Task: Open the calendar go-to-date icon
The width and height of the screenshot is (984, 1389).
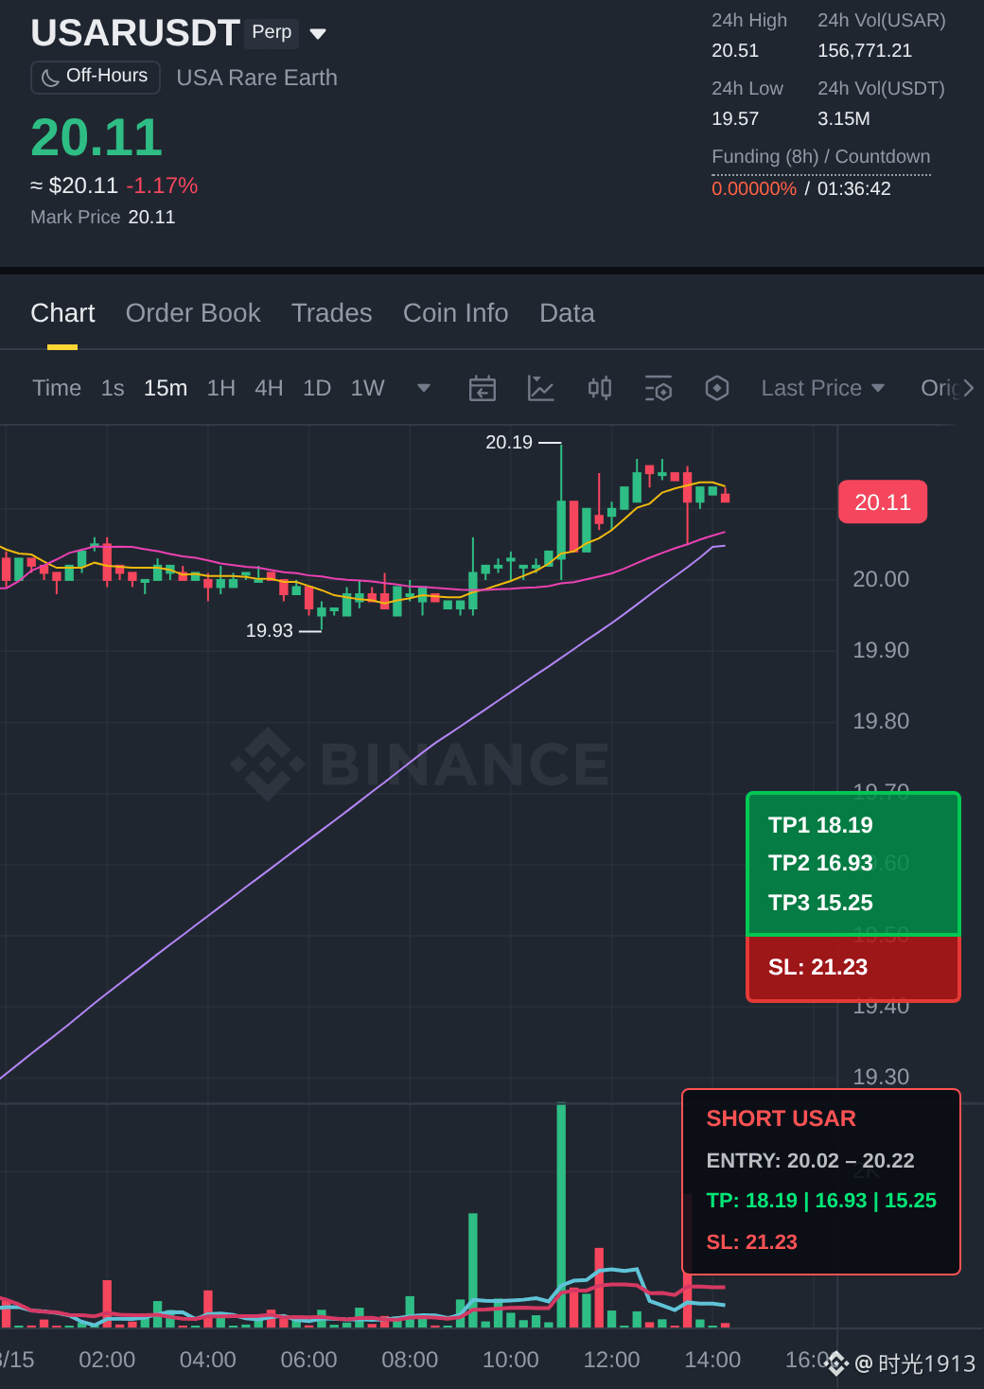Action: coord(483,388)
